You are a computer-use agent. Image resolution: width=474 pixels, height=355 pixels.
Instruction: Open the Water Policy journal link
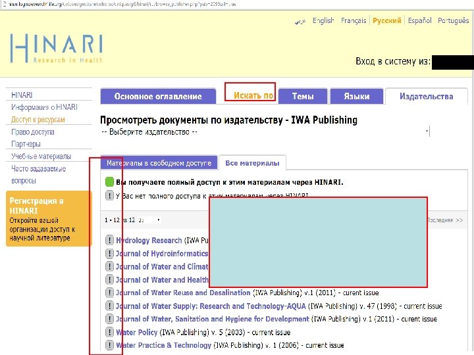[x=137, y=332]
